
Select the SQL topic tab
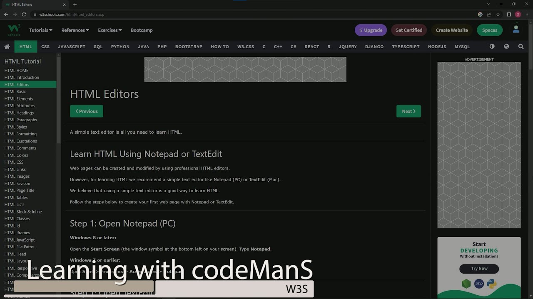(98, 47)
